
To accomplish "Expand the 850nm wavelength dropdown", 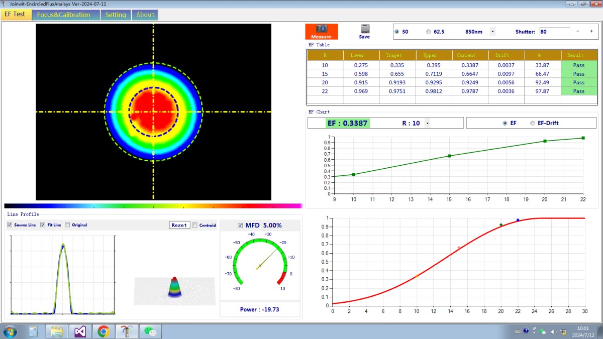I will tap(492, 32).
